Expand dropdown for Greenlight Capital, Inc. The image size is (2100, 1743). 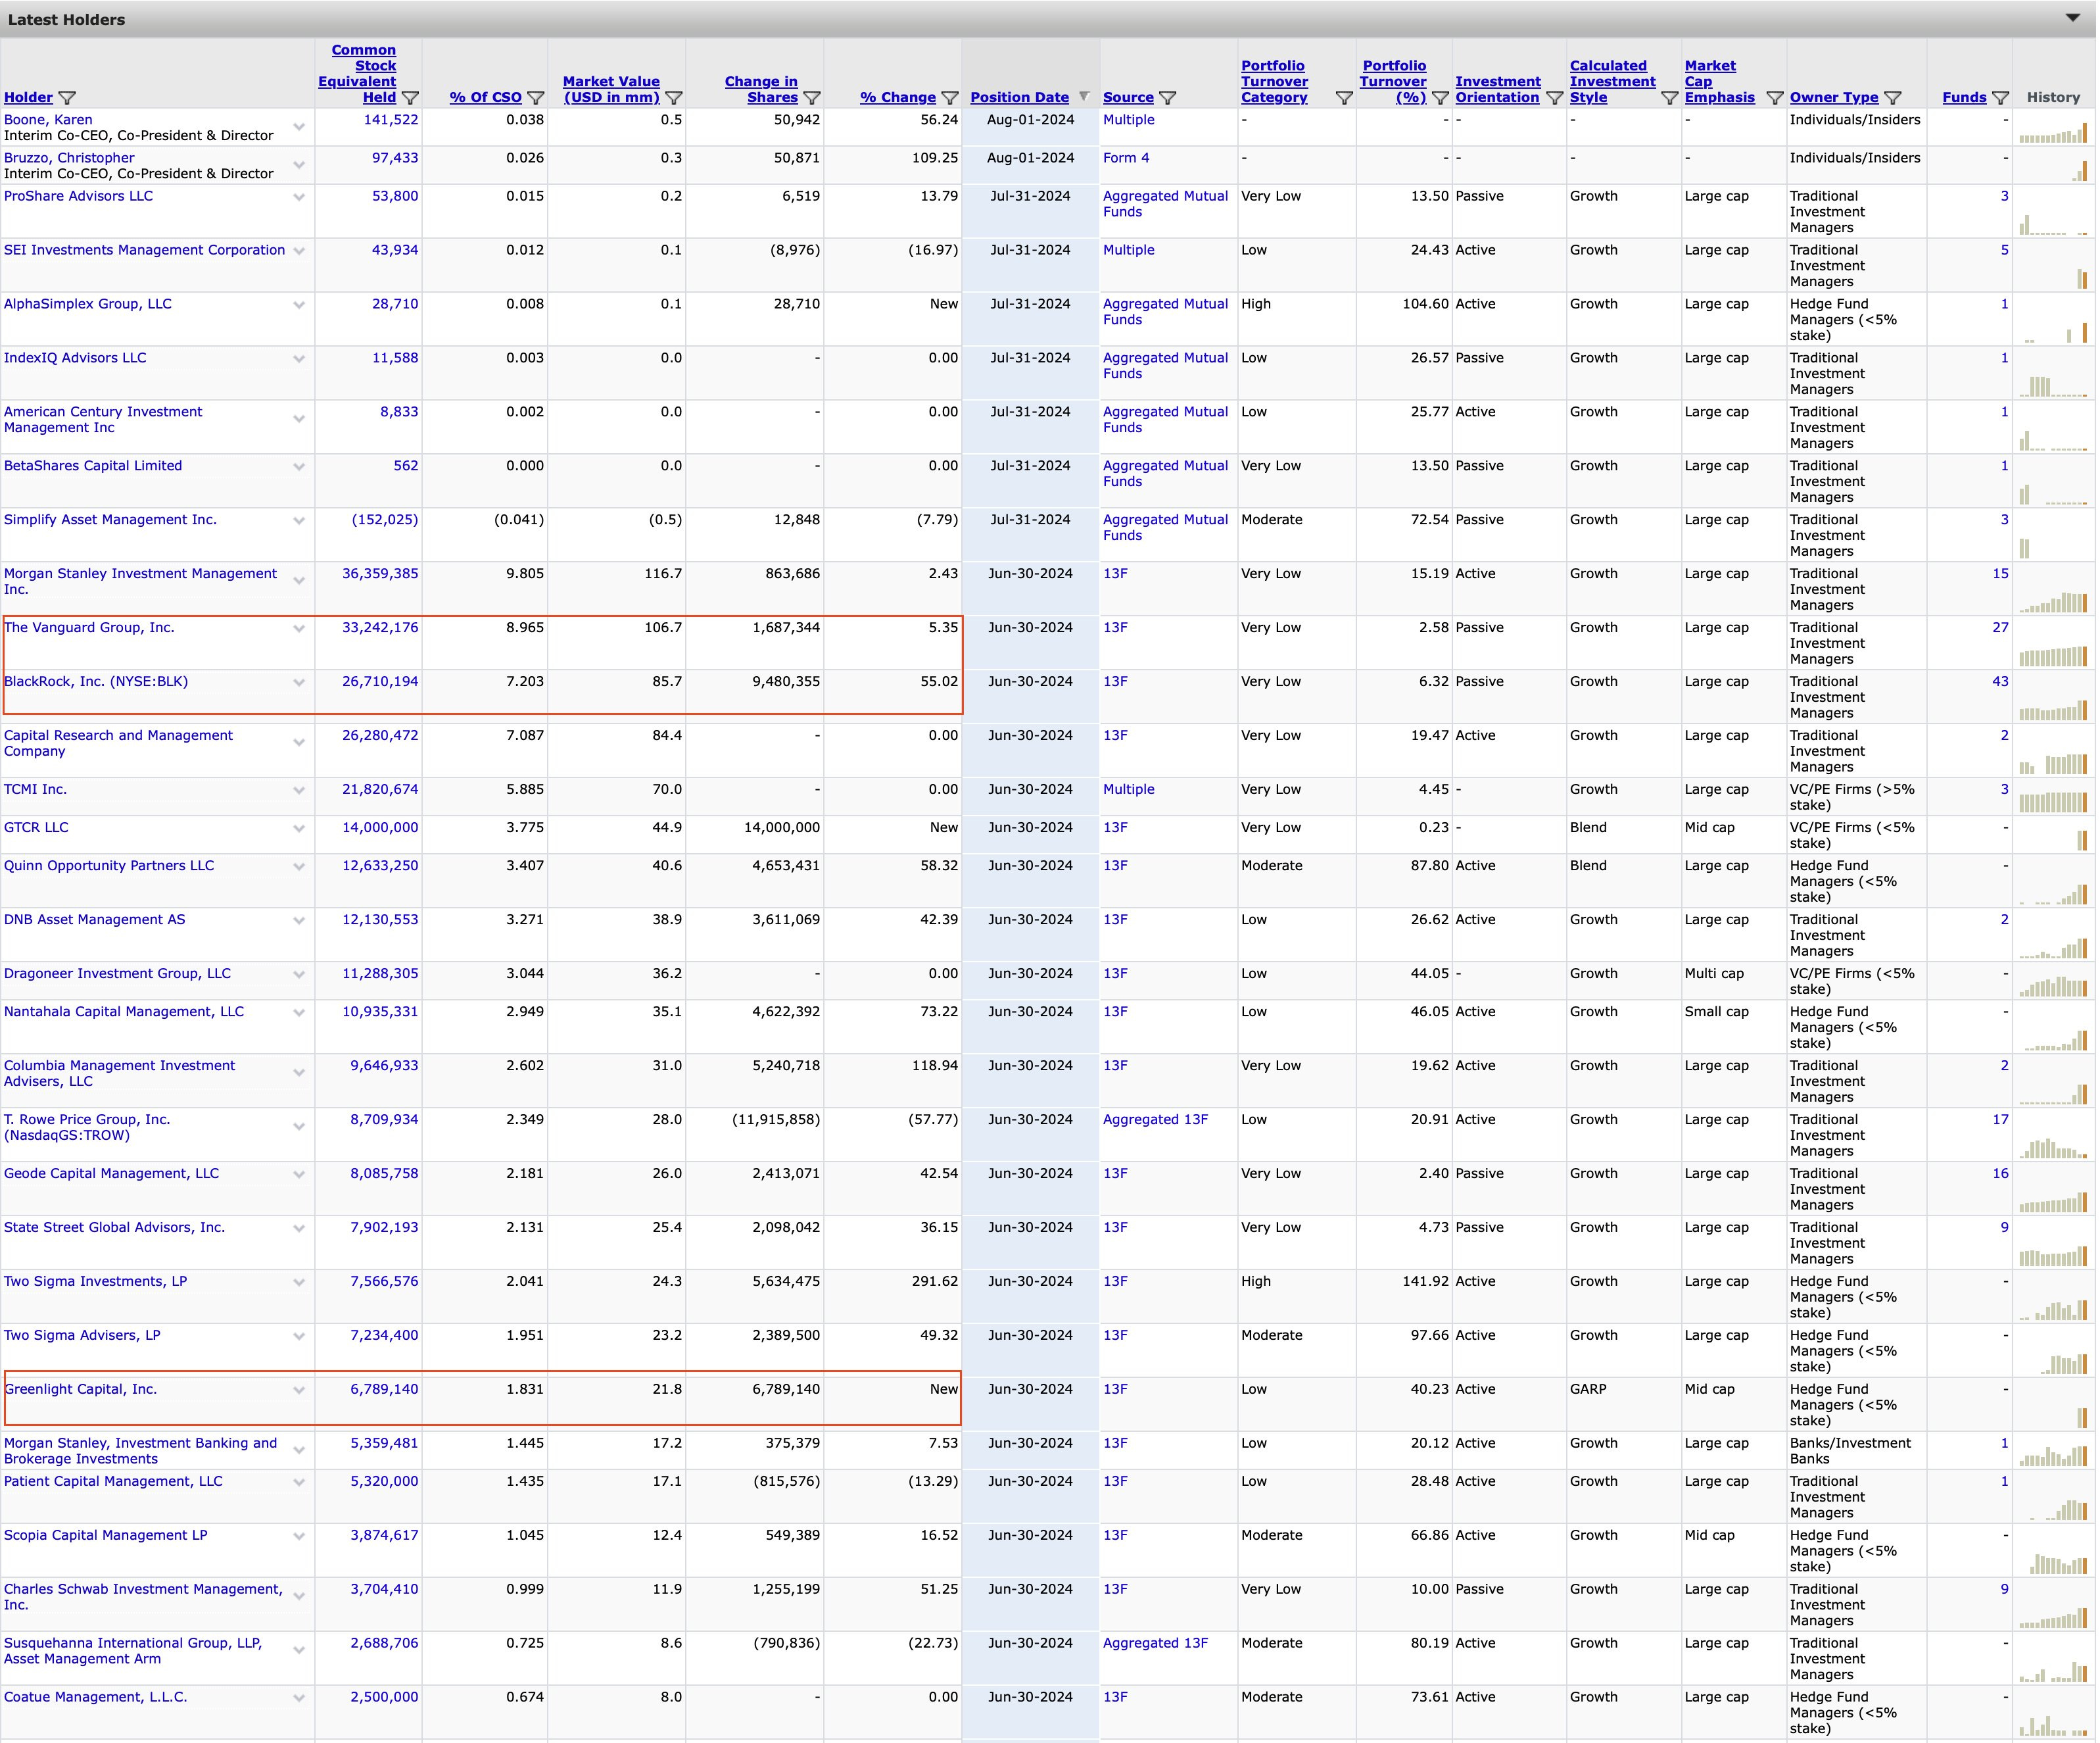pyautogui.click(x=299, y=1390)
